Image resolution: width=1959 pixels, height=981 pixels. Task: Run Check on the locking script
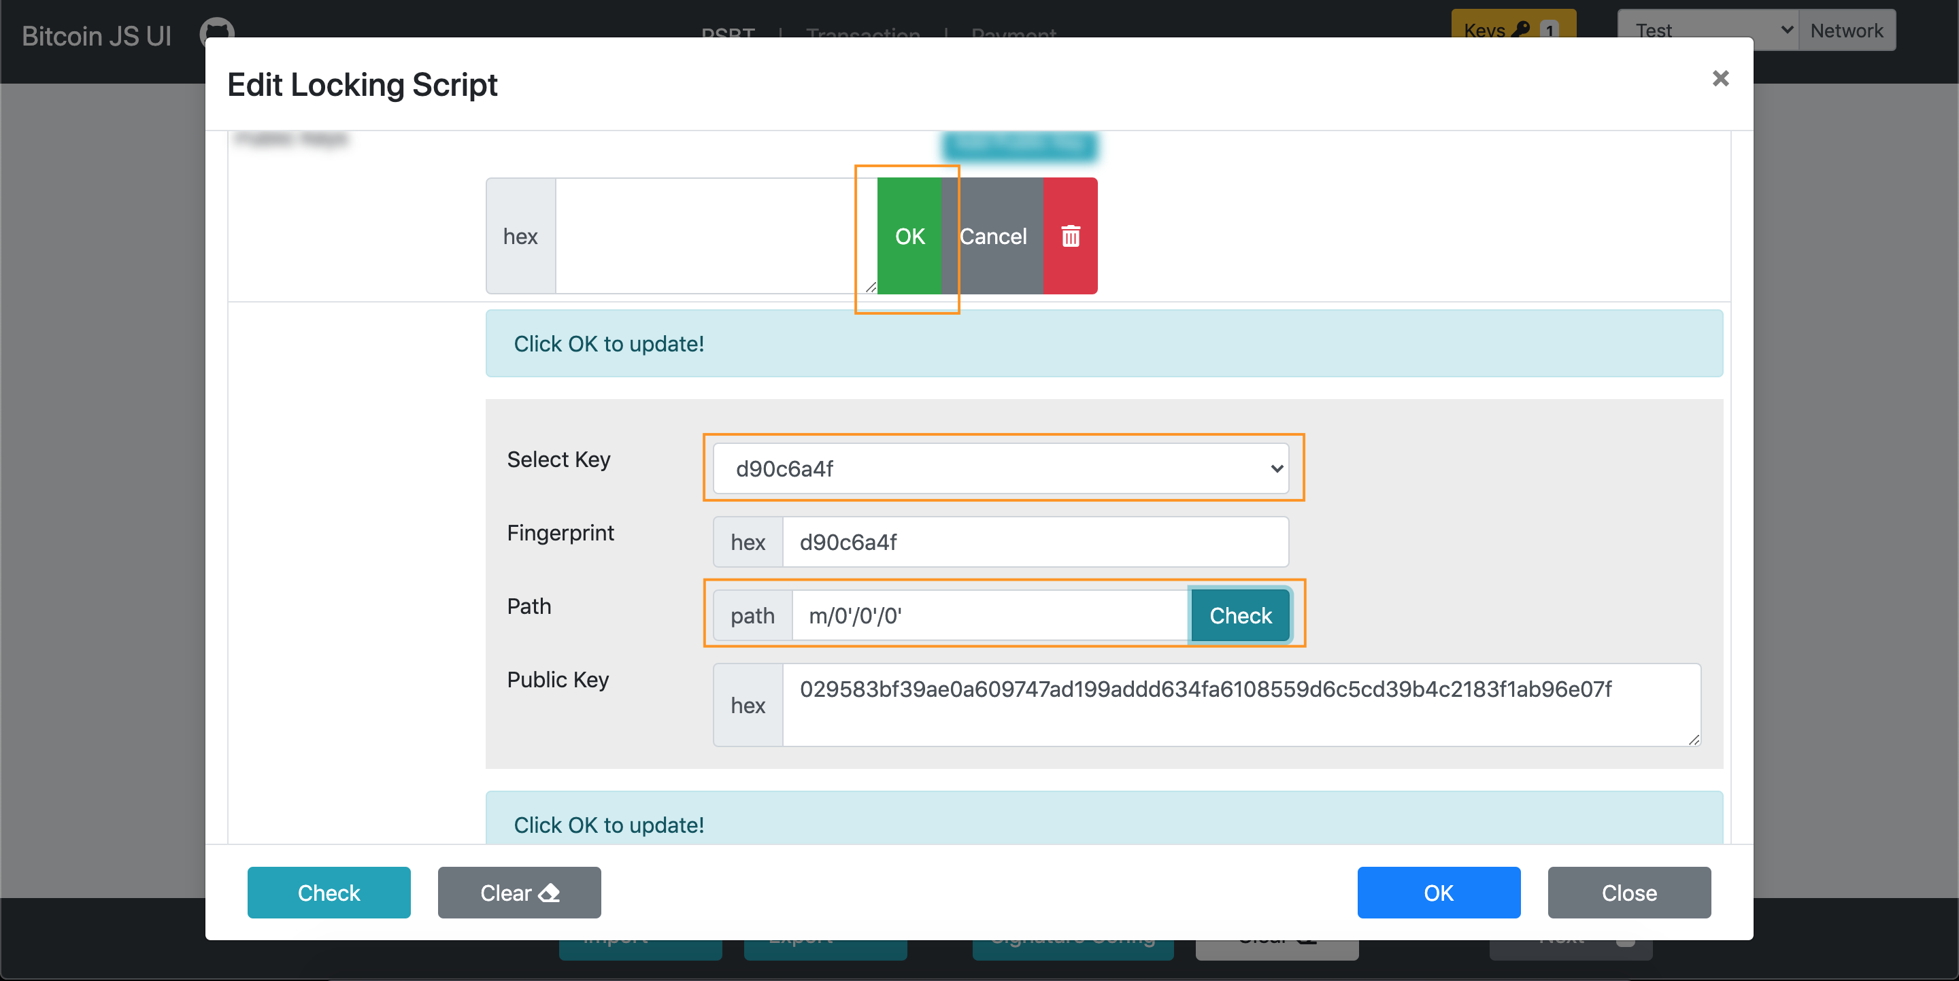pyautogui.click(x=329, y=893)
